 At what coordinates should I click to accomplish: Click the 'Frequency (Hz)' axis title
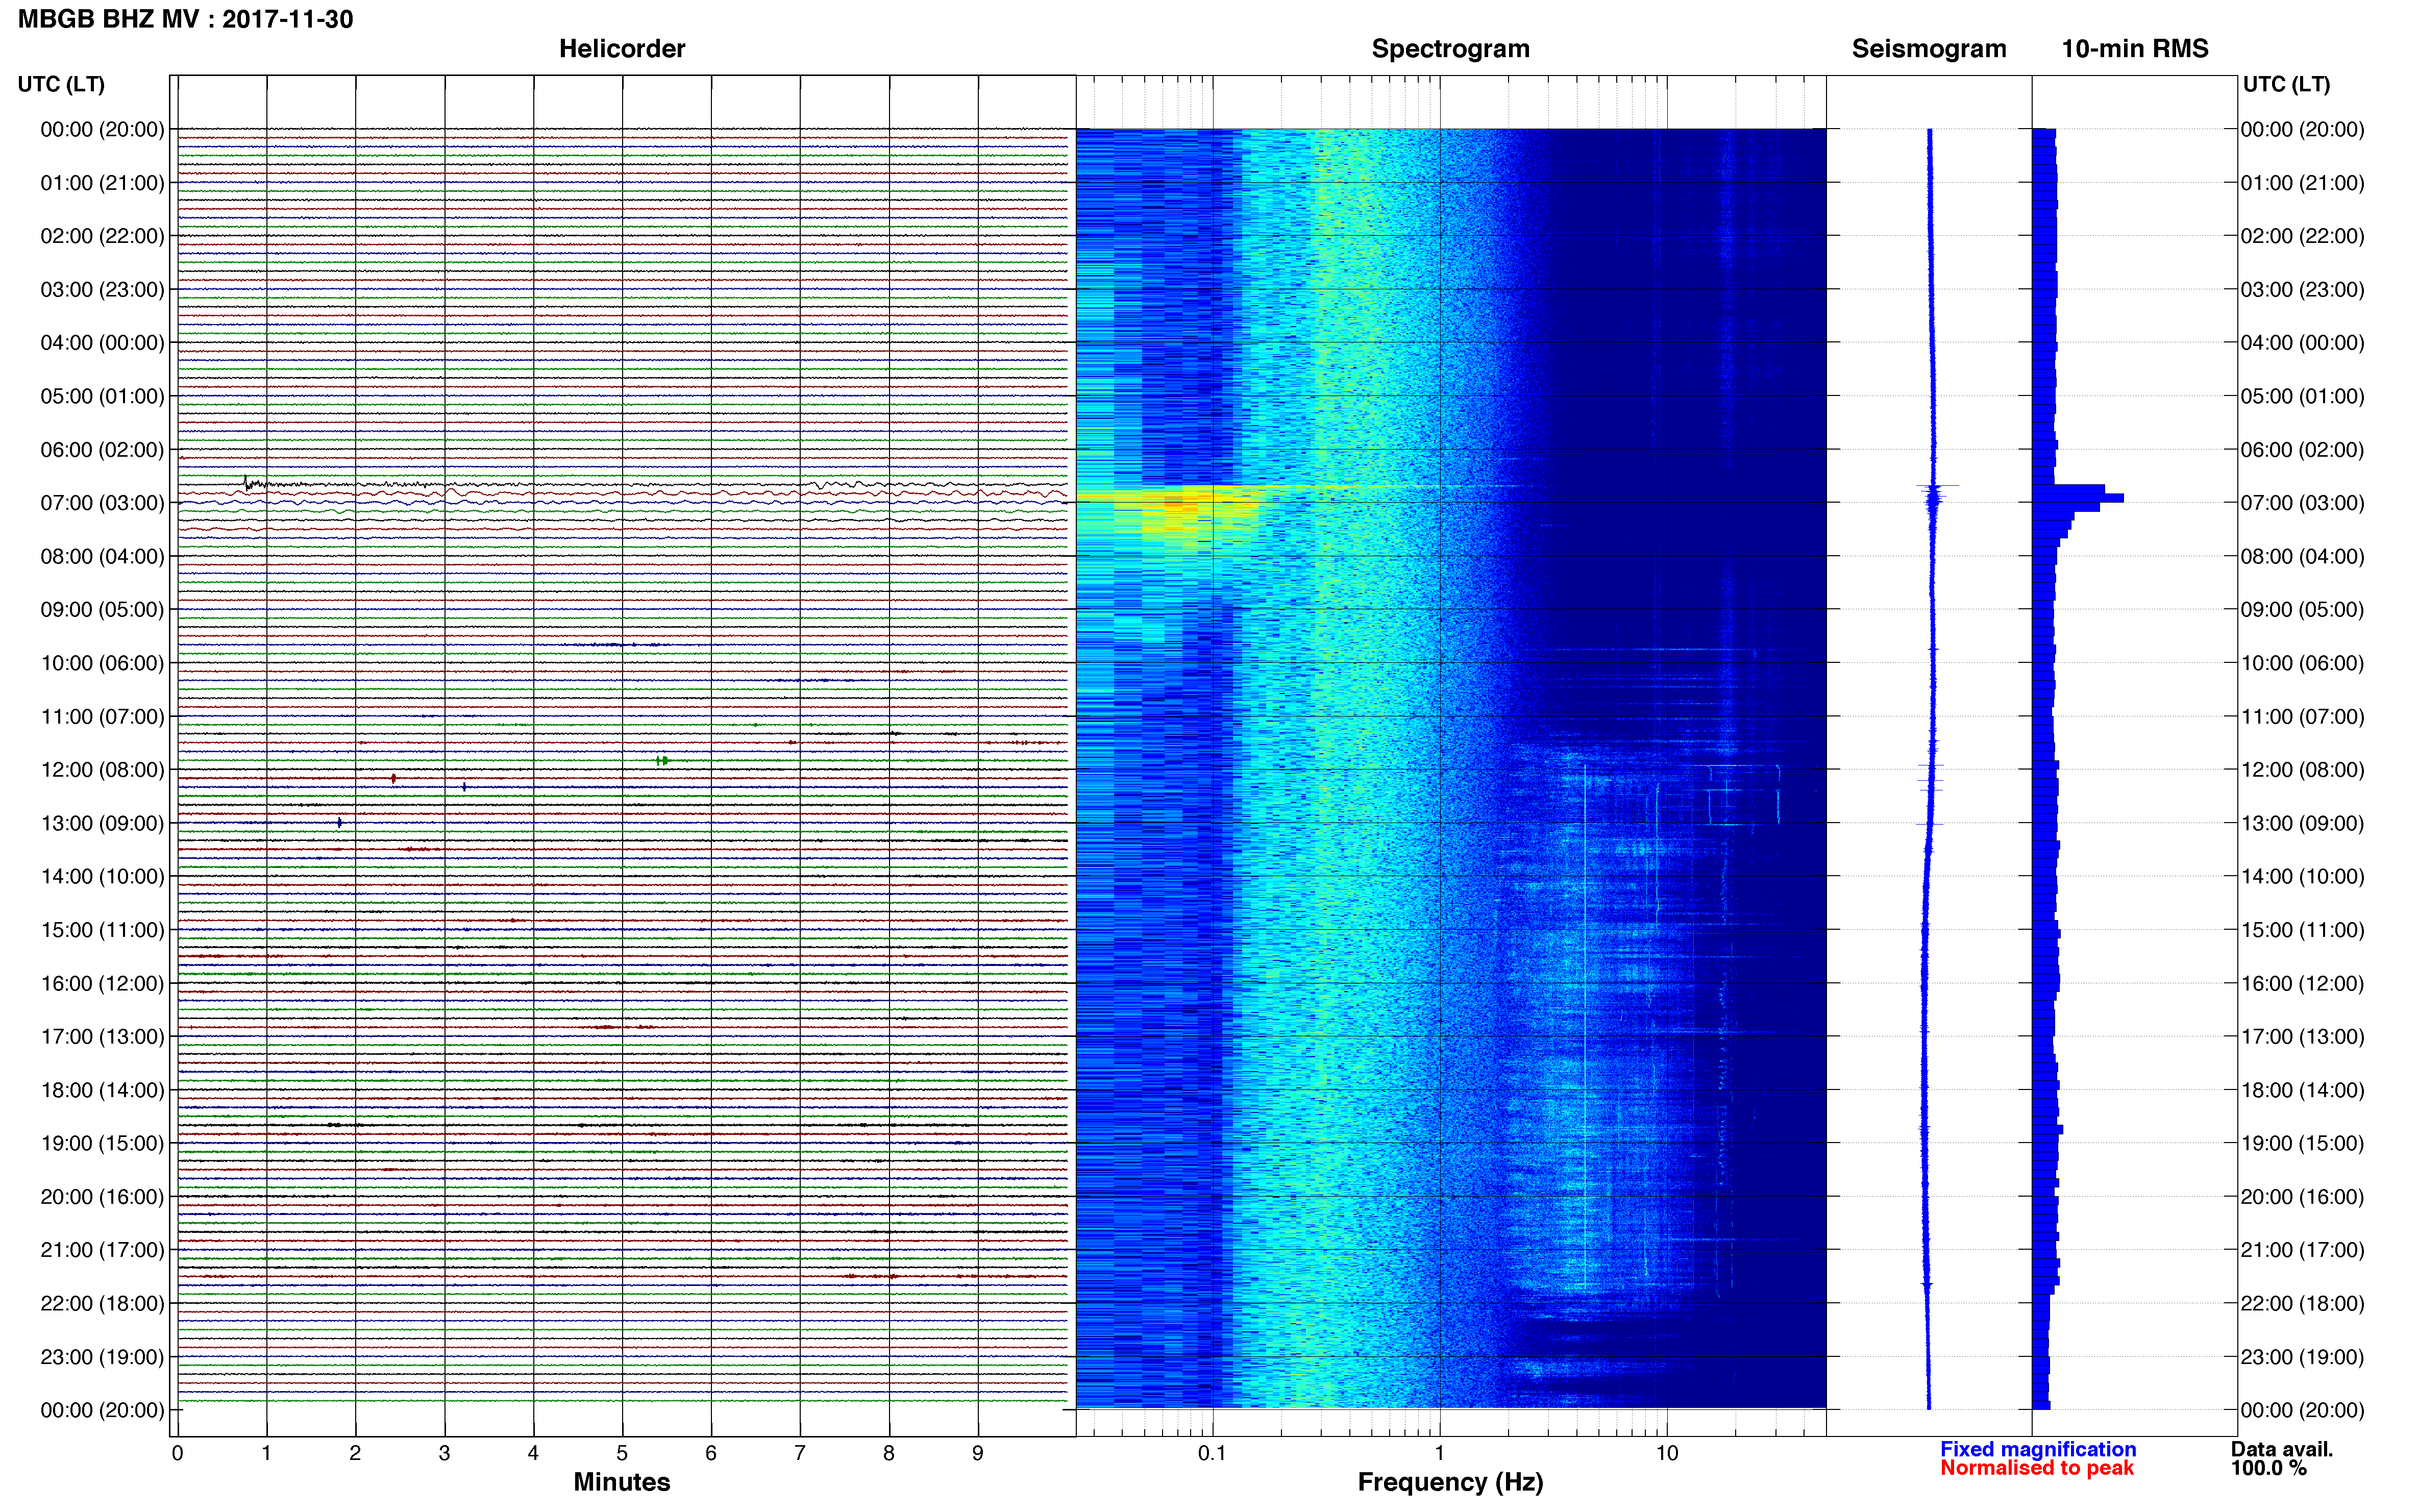click(x=1450, y=1482)
